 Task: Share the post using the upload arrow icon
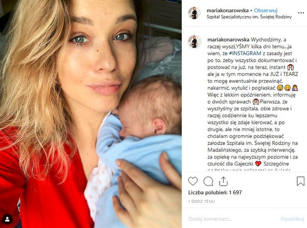point(223,181)
